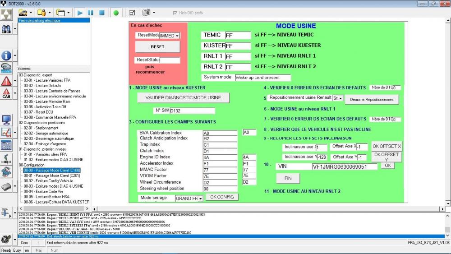Image resolution: width=451 pixels, height=254 pixels.
Task: Click the Offset Axe Y input field
Action: click(362, 157)
